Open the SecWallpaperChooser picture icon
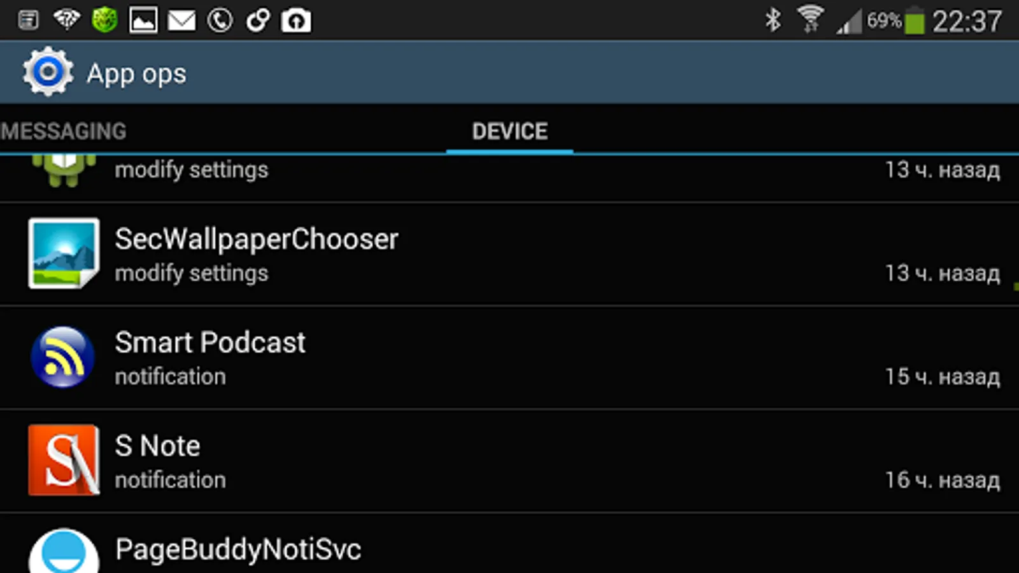The height and width of the screenshot is (573, 1019). 64,253
